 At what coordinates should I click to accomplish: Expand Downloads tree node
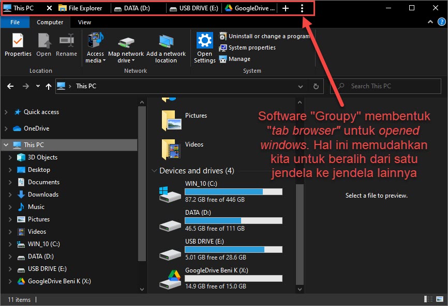tap(10, 195)
